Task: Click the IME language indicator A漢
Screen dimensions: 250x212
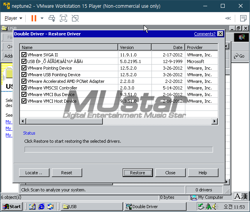Action: point(241,196)
